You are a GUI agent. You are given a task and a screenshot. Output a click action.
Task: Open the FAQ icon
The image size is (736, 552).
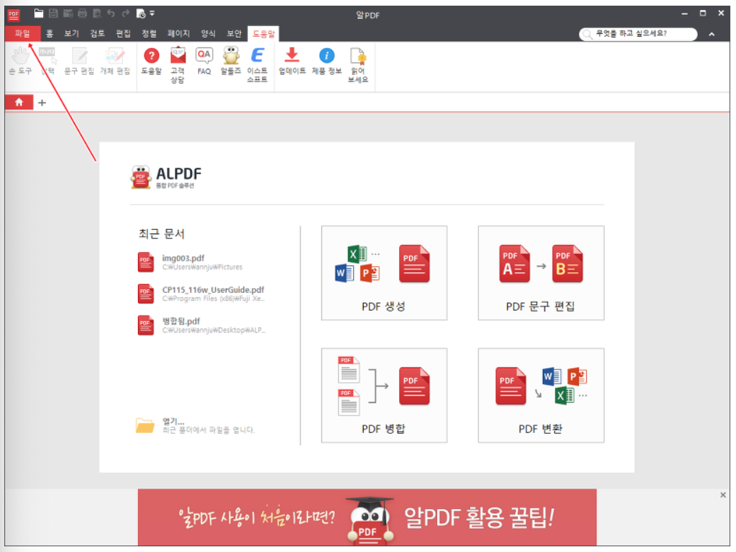(205, 61)
